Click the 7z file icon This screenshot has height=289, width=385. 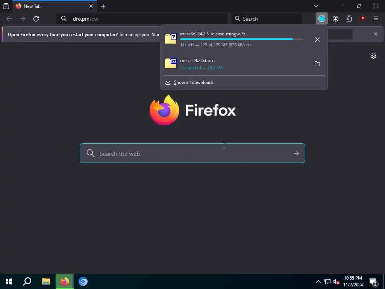[171, 39]
